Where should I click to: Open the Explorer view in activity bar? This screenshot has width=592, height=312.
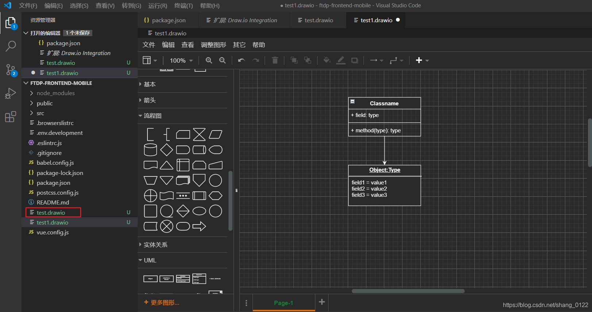[x=11, y=23]
